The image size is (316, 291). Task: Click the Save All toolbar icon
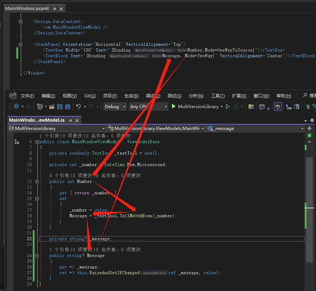(67, 107)
